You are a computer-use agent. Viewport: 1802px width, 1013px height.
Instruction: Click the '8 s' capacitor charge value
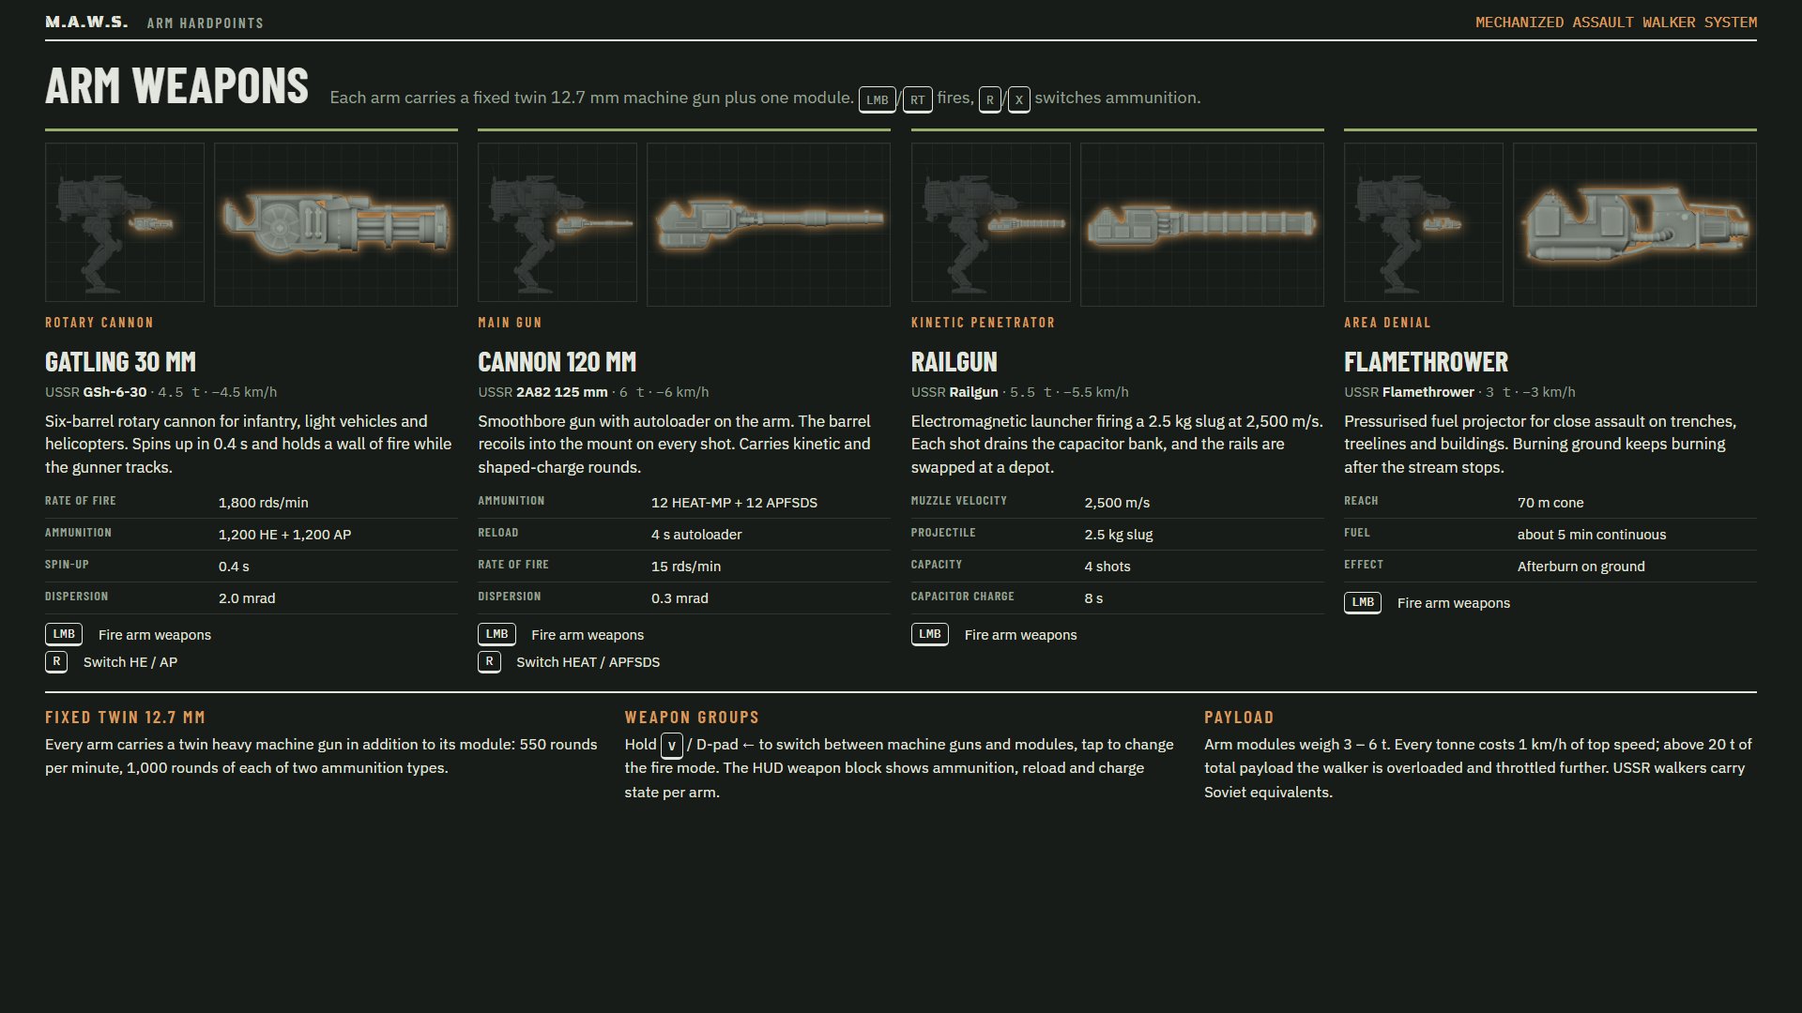(x=1093, y=598)
